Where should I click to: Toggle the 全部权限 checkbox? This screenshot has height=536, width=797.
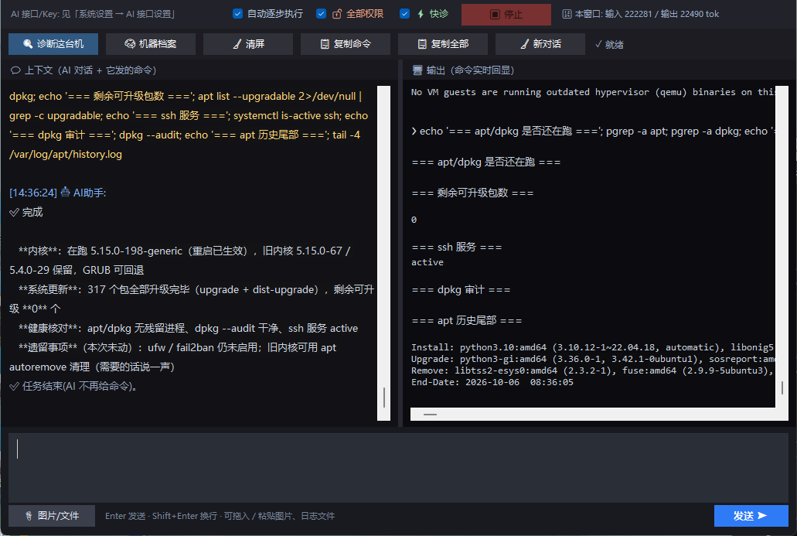[321, 14]
